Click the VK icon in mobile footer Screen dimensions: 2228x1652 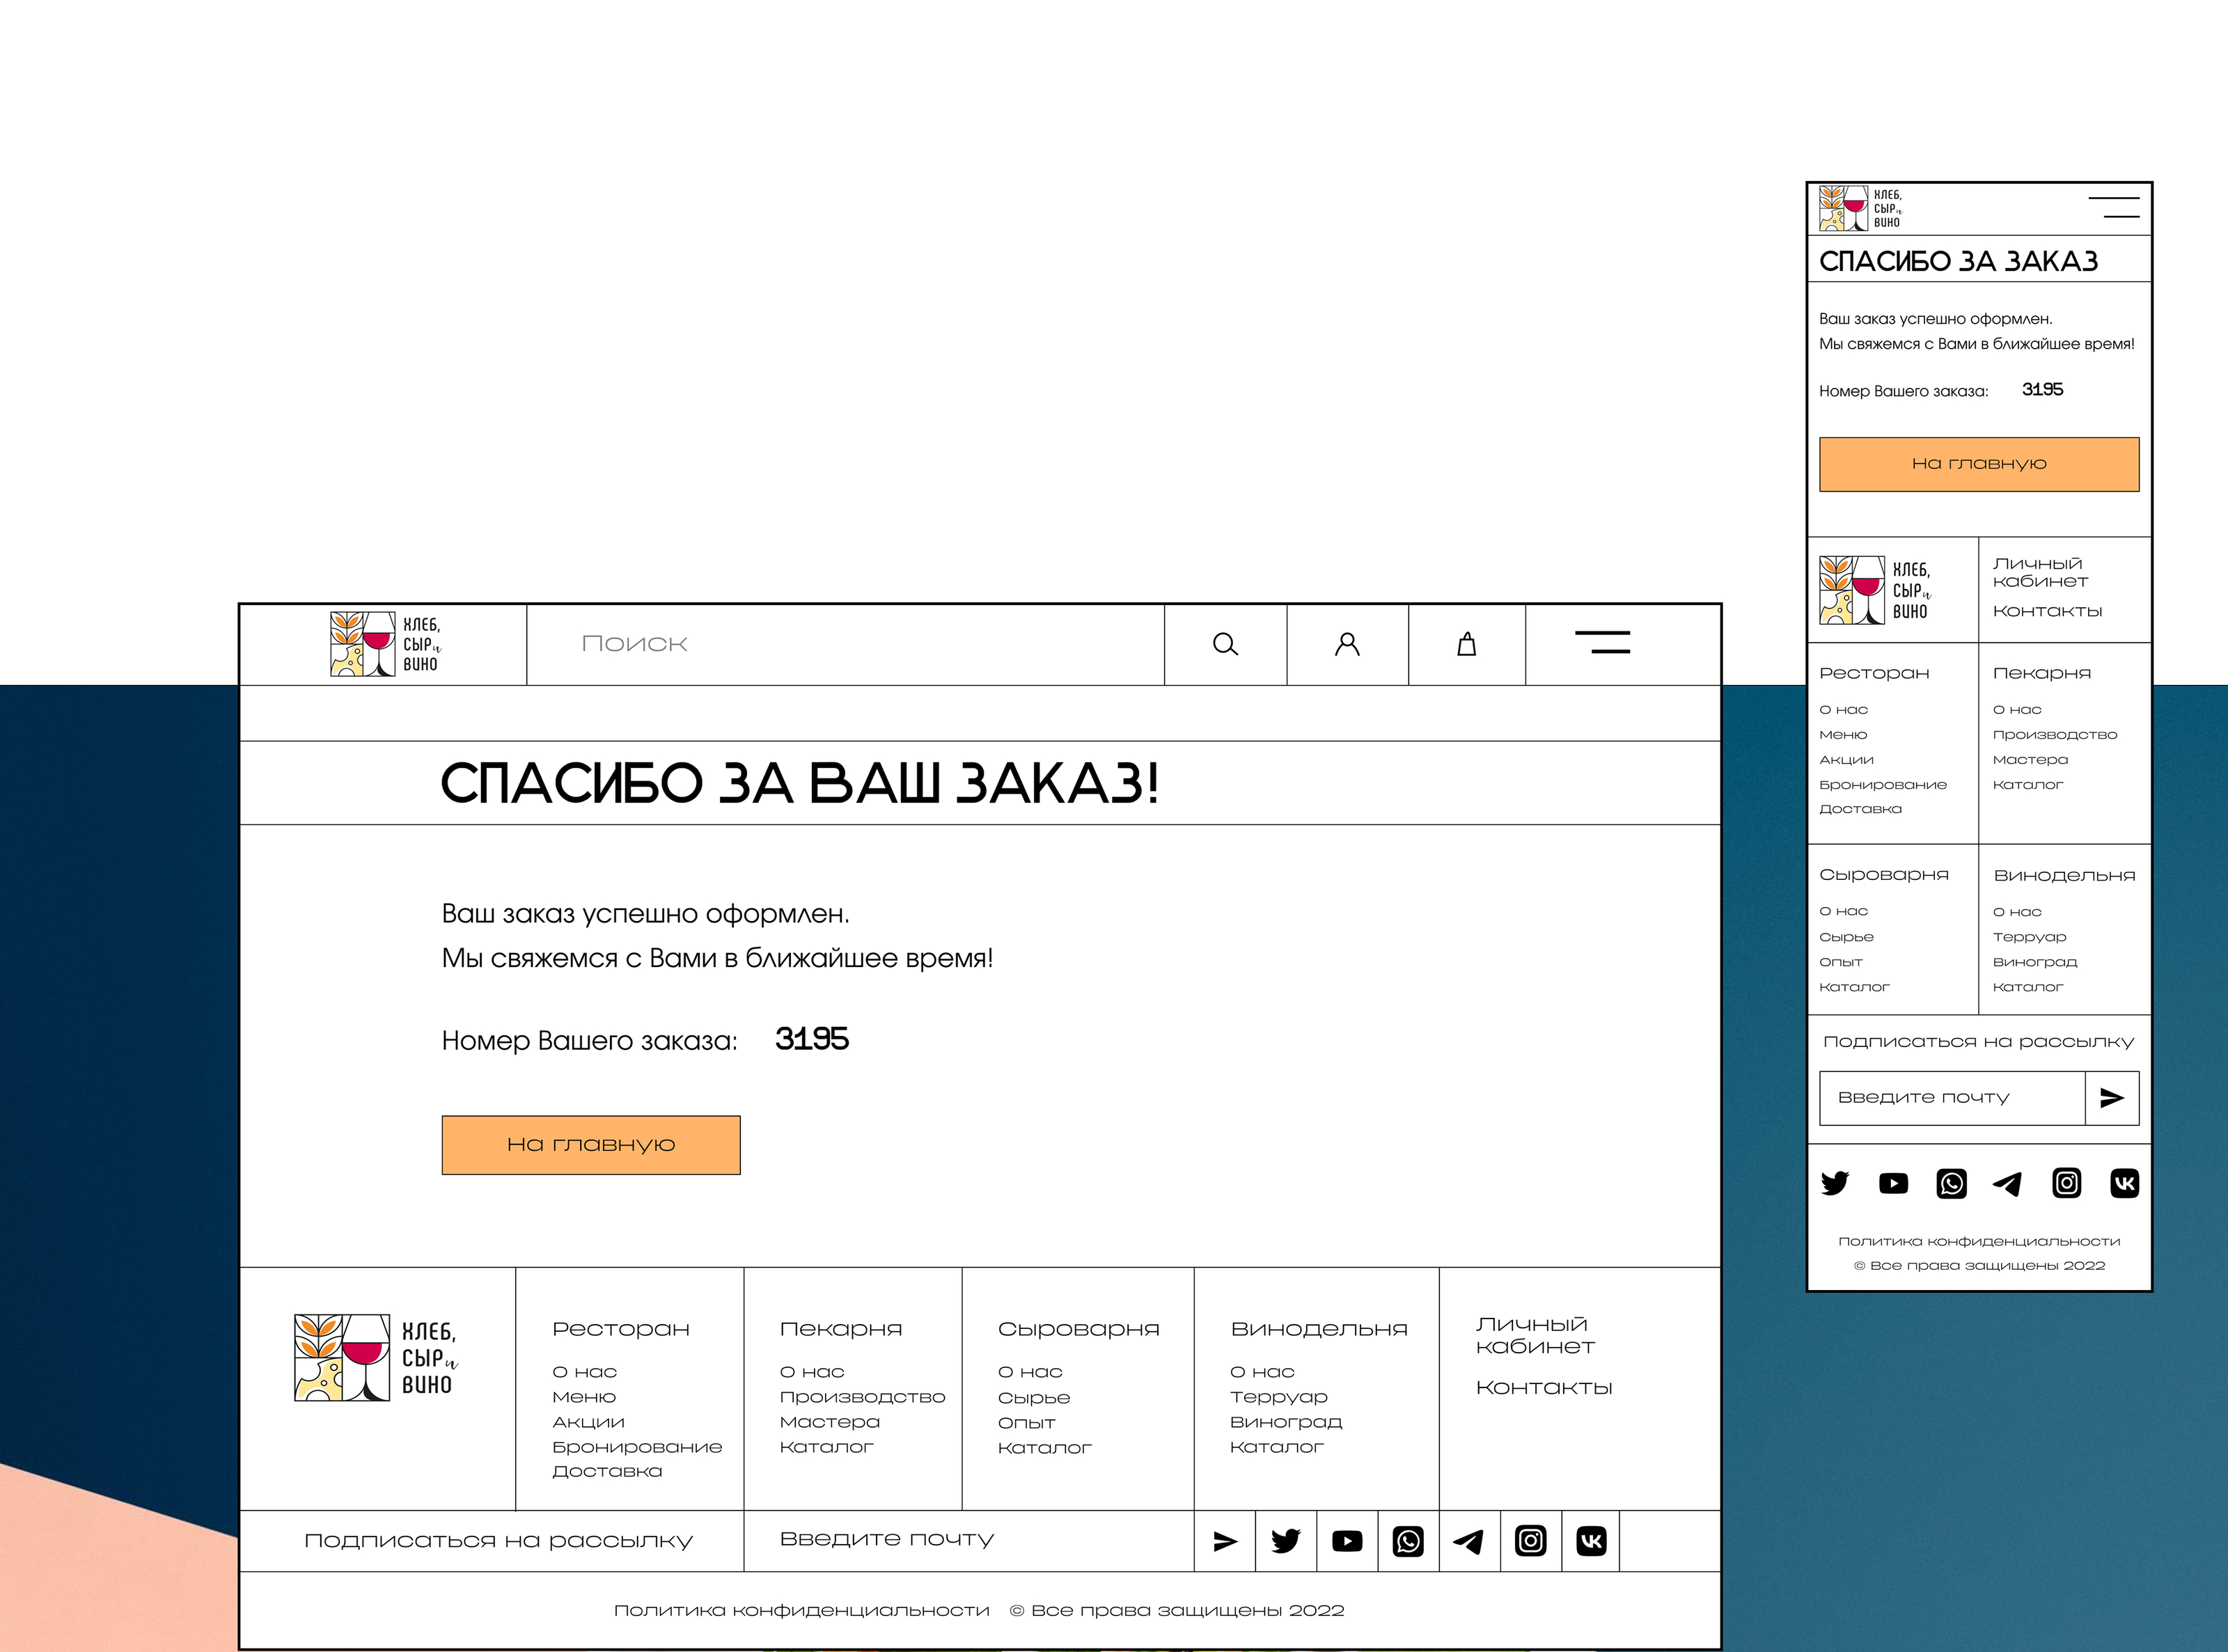coord(2124,1184)
